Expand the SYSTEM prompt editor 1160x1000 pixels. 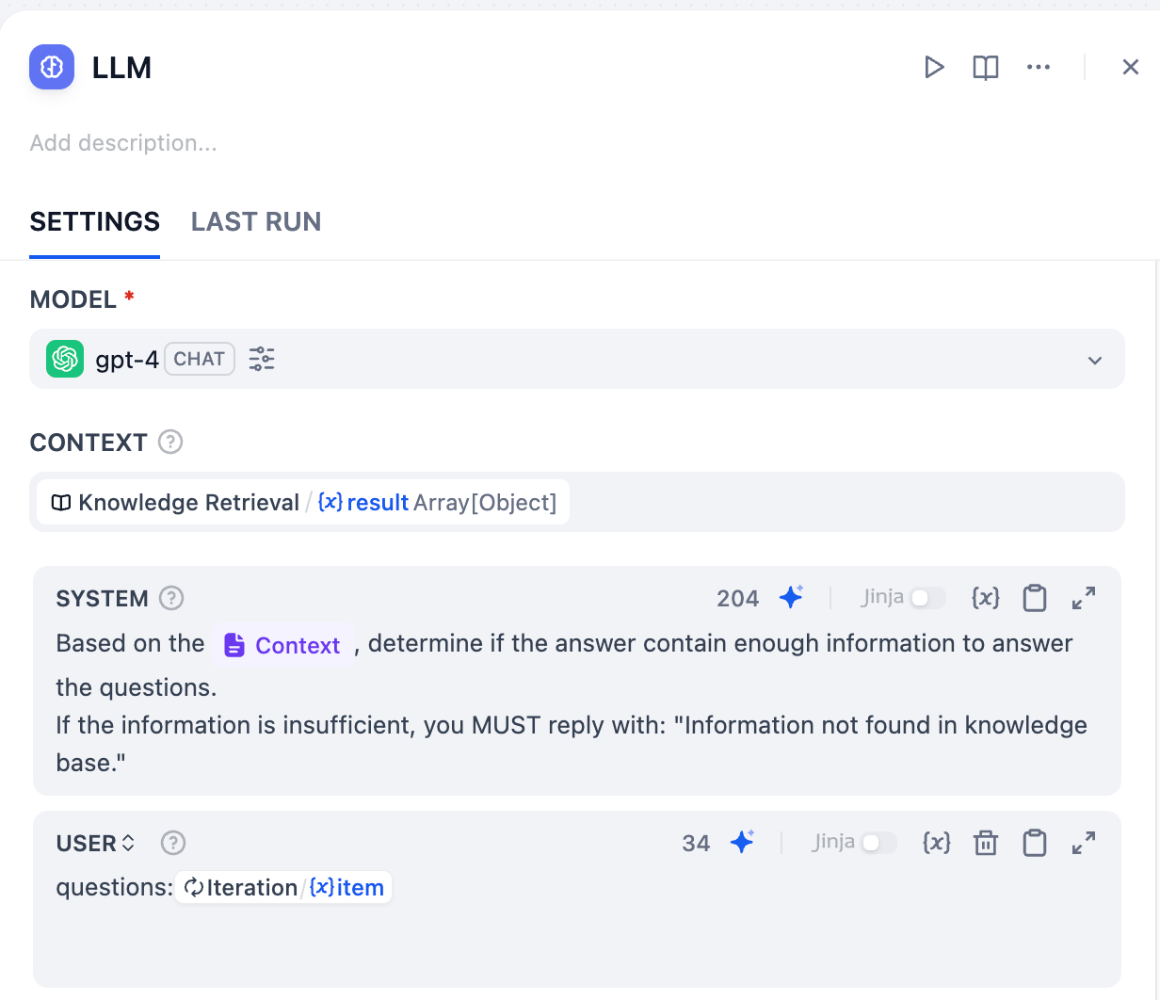(1084, 598)
